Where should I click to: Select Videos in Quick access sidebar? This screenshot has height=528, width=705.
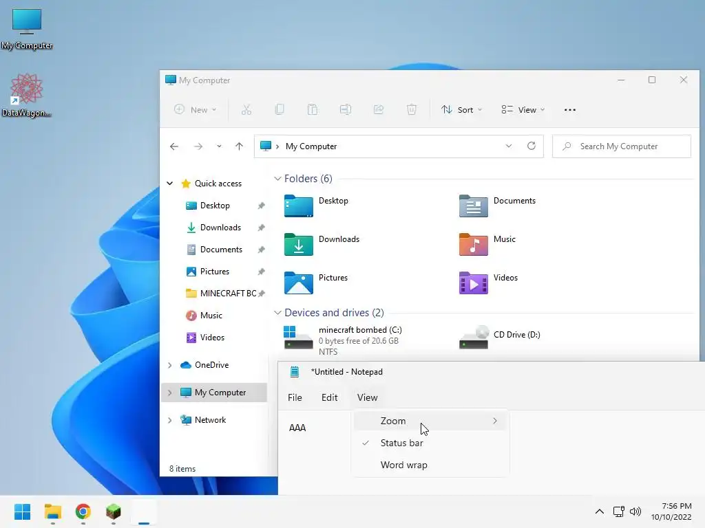[212, 338]
